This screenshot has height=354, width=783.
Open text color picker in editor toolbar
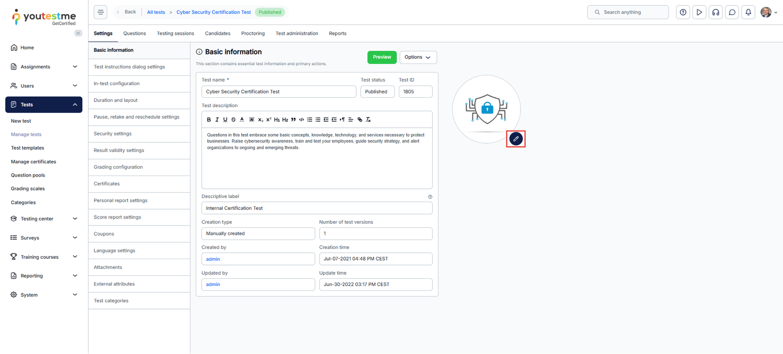point(242,119)
